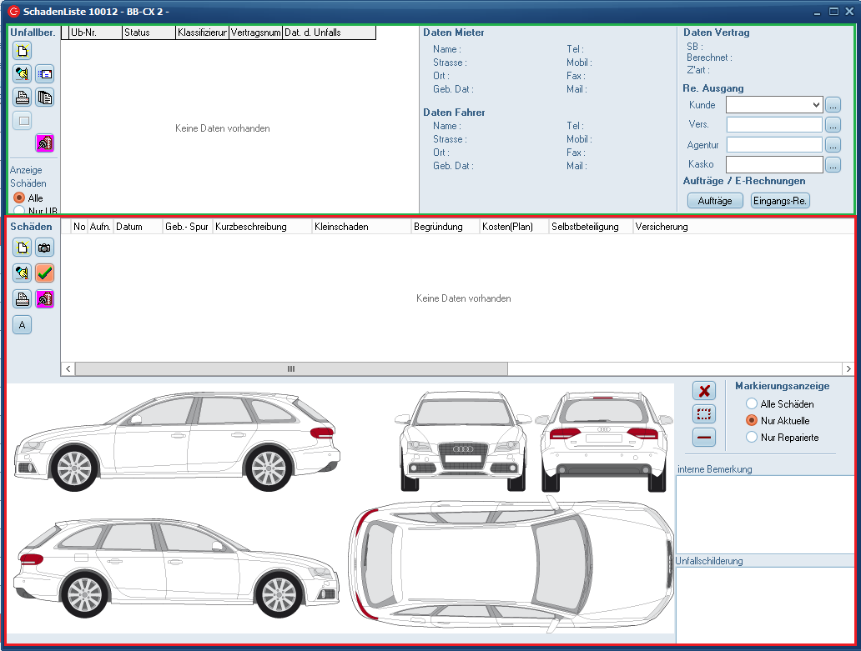
Task: Click the red X marking button
Action: click(x=704, y=391)
